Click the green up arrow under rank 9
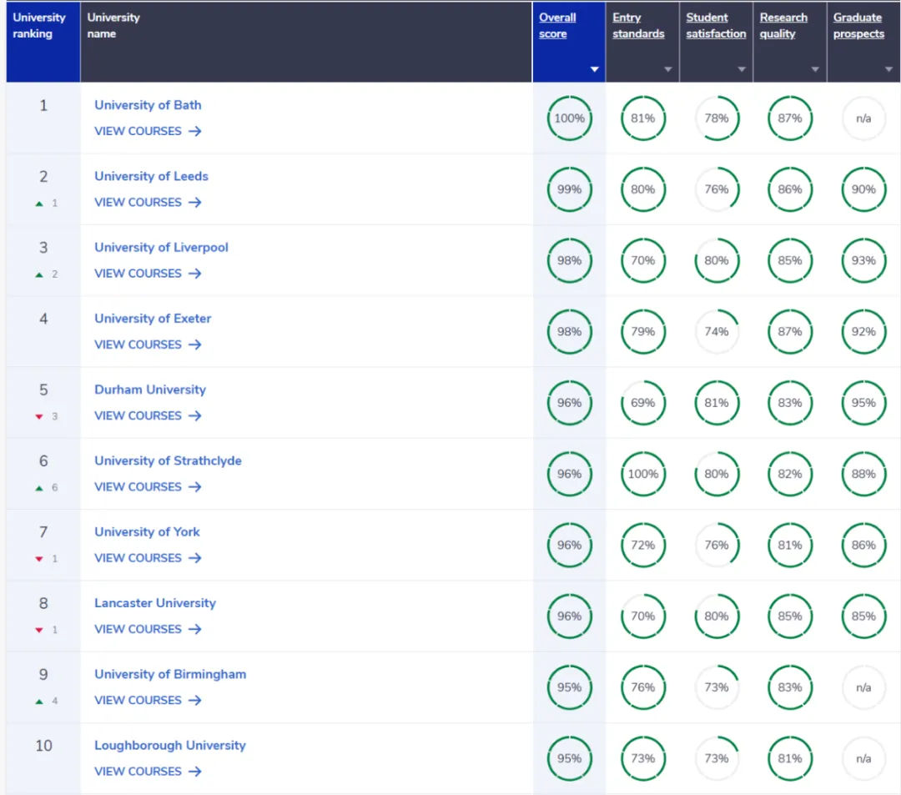Screen dimensions: 901x795 point(38,702)
